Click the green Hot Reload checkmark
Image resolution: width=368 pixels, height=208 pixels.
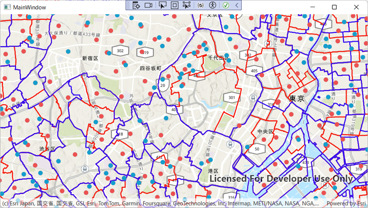pyautogui.click(x=226, y=5)
